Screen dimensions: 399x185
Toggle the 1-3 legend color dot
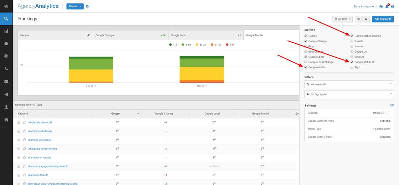170,45
